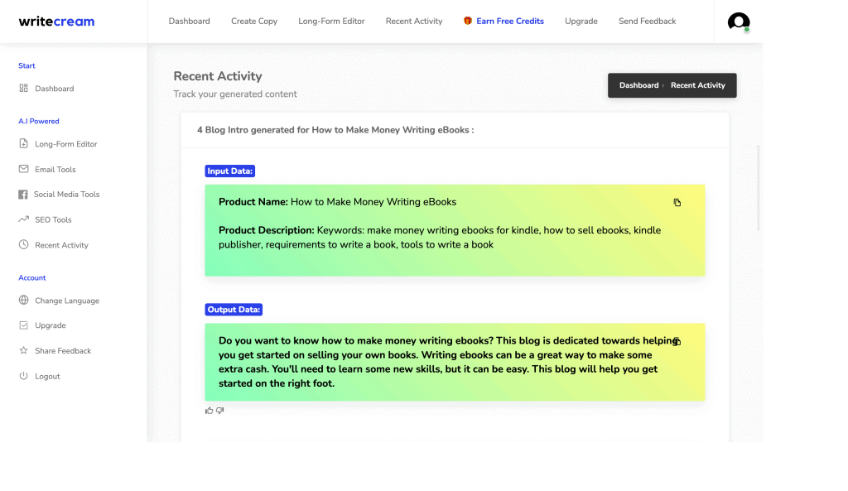This screenshot has width=848, height=491.
Task: Click the Recent Activity clock icon
Action: point(22,244)
